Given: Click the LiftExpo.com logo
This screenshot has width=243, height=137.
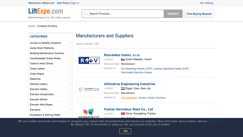Looking at the screenshot, I should click(46, 11).
